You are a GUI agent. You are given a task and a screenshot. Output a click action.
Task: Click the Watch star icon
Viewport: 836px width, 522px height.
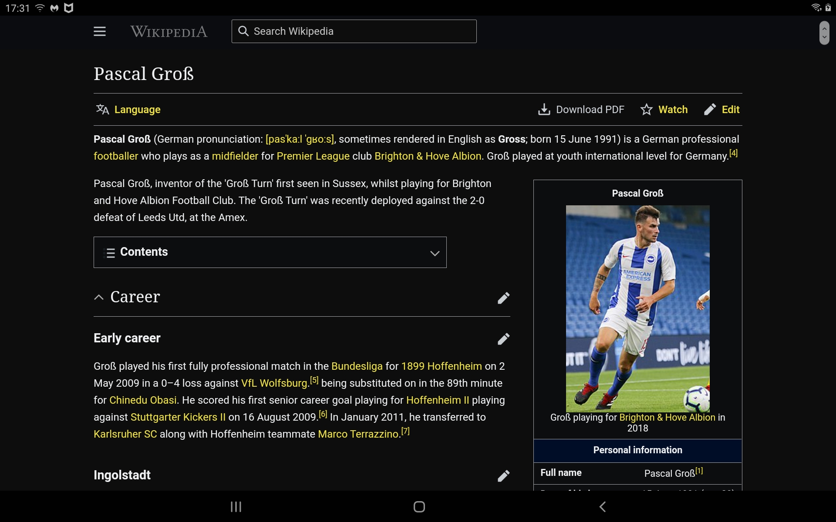647,110
